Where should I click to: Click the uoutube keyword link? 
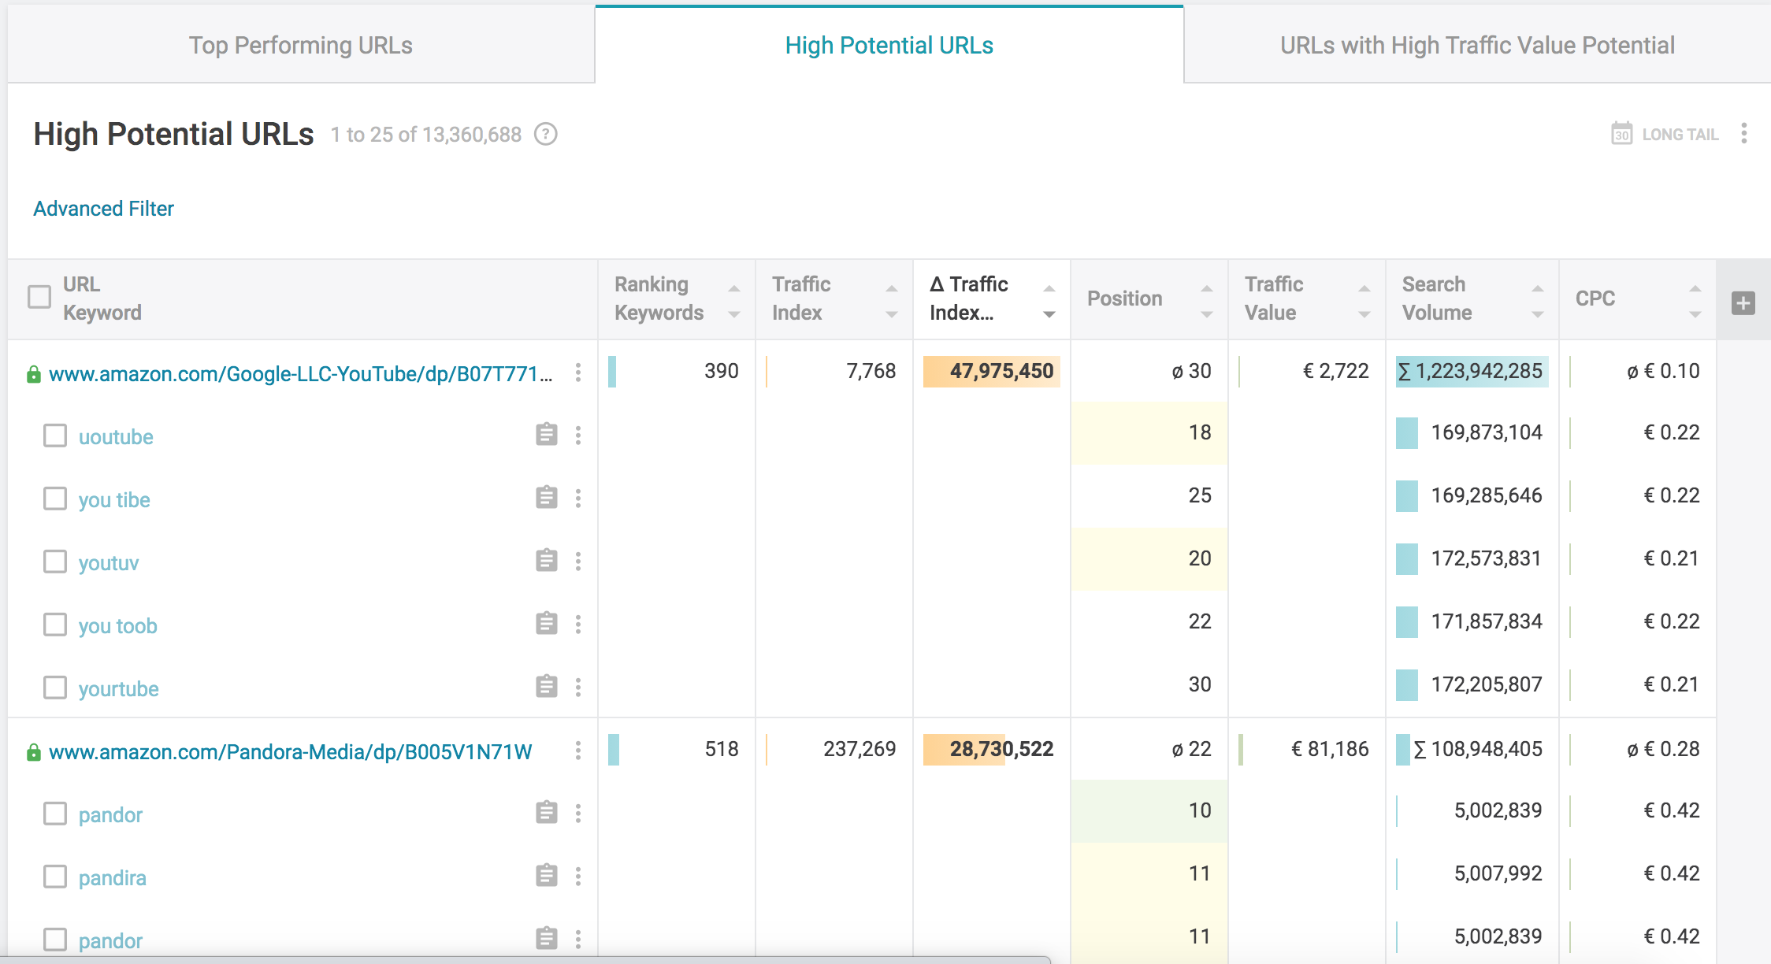(116, 437)
